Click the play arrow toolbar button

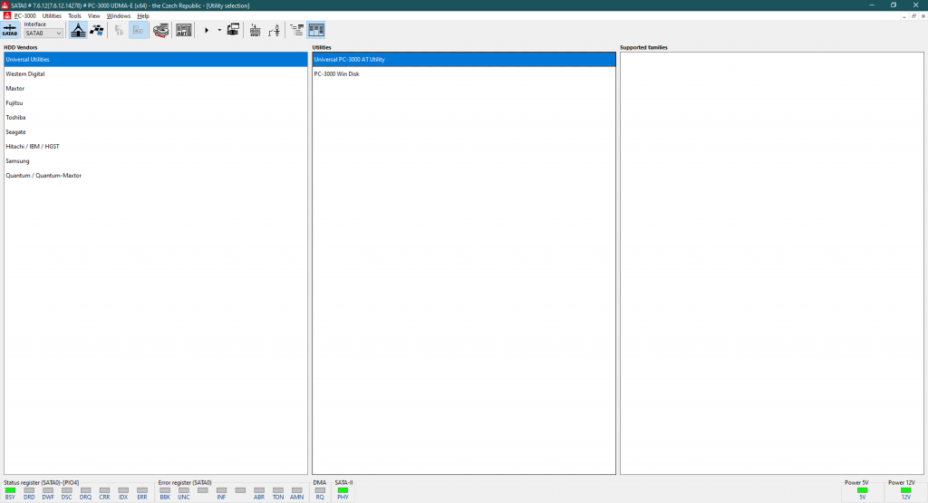coord(207,30)
